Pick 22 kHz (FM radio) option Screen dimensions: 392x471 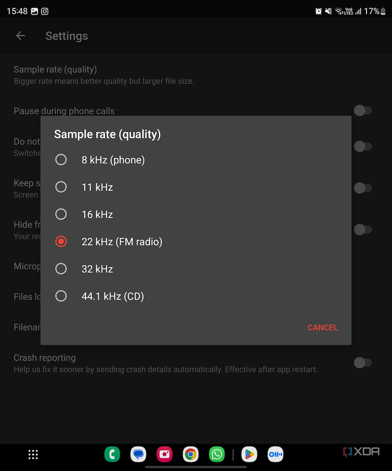(61, 241)
